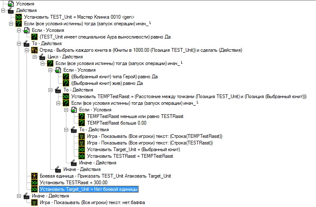Select Установить TESTRasst = 300.00 text
The image size is (316, 207).
73,183
